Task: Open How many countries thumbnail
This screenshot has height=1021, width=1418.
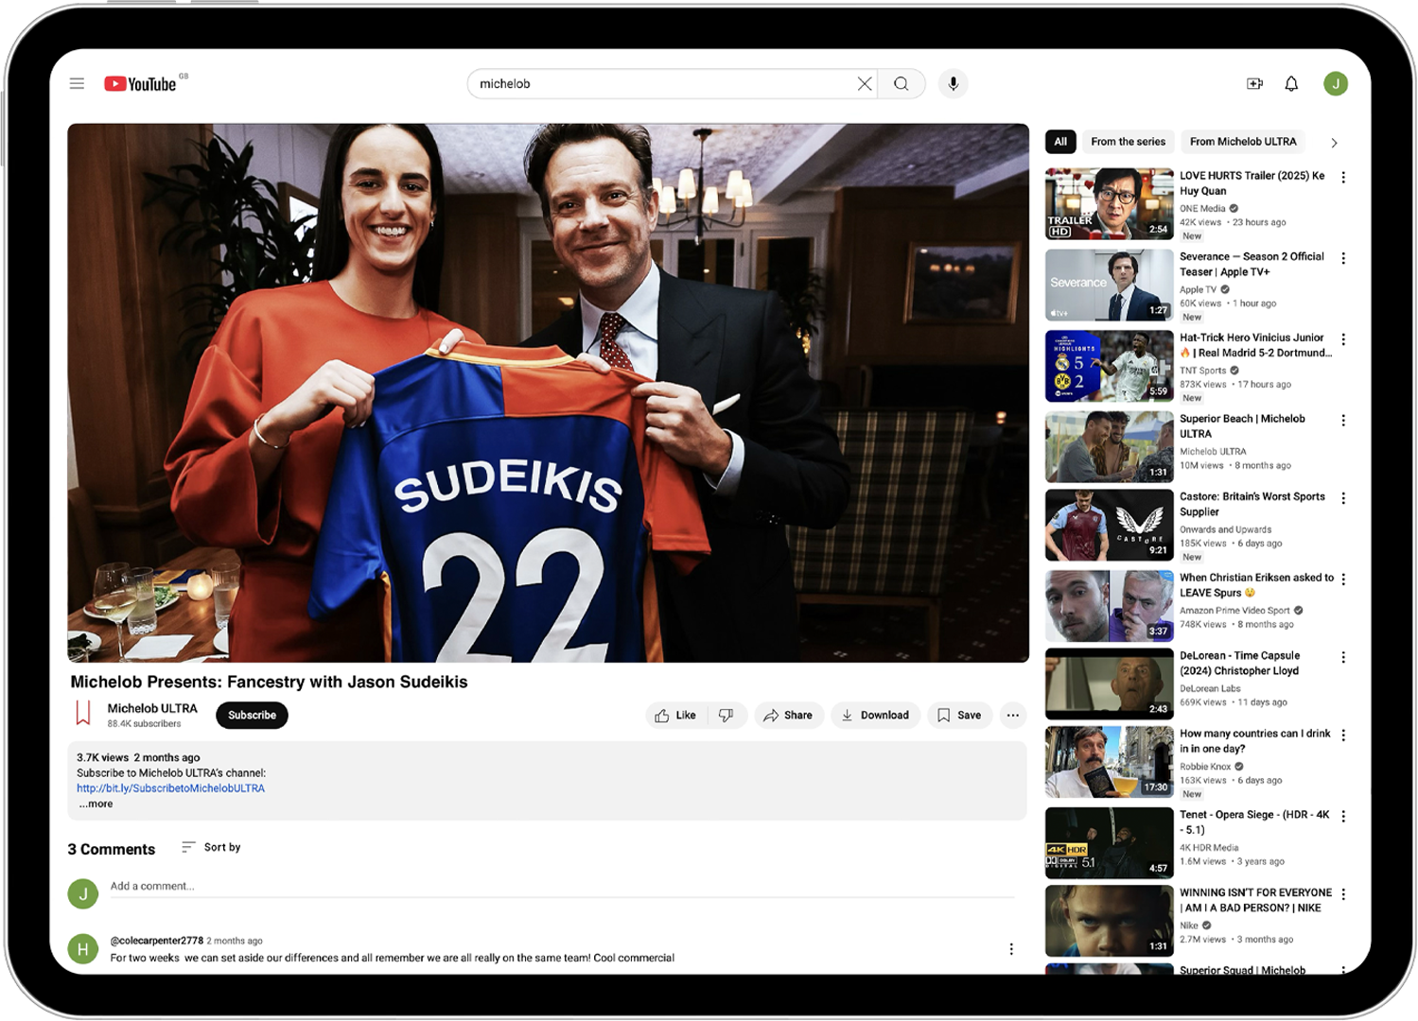Action: tap(1110, 762)
